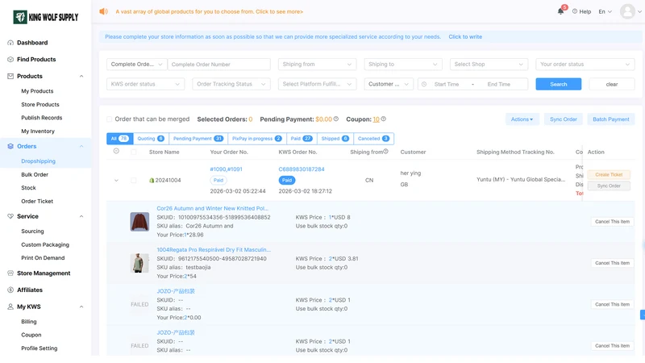The image size is (645, 363).
Task: Click the blue Search button
Action: (x=558, y=84)
